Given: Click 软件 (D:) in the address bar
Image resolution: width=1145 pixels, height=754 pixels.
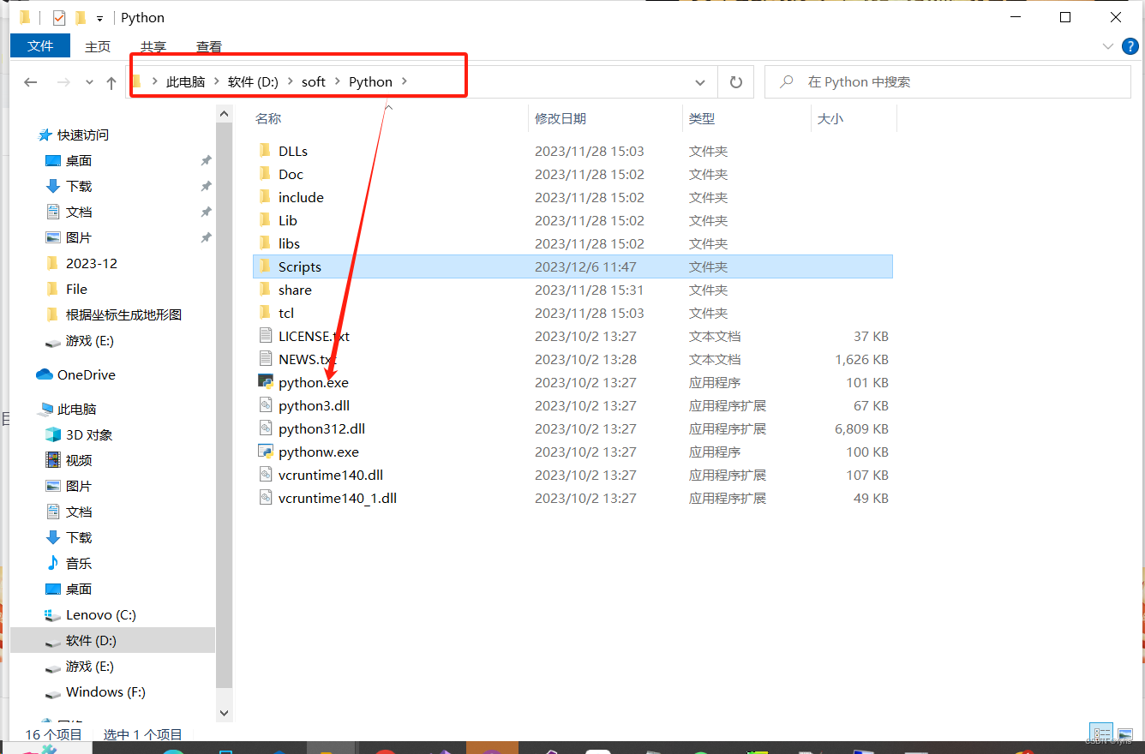Looking at the screenshot, I should click(x=253, y=82).
